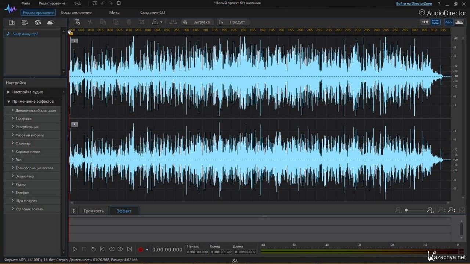Click the fit-to-view zoom icon

tap(462, 210)
